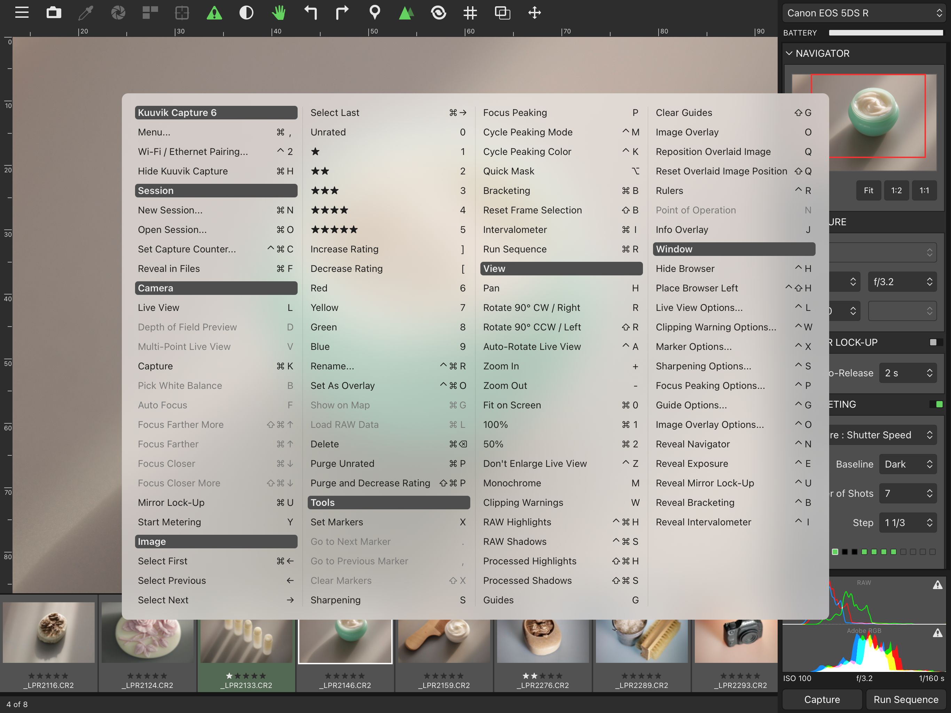Choose Set As Overlay menu item
The height and width of the screenshot is (713, 951).
[x=389, y=386]
